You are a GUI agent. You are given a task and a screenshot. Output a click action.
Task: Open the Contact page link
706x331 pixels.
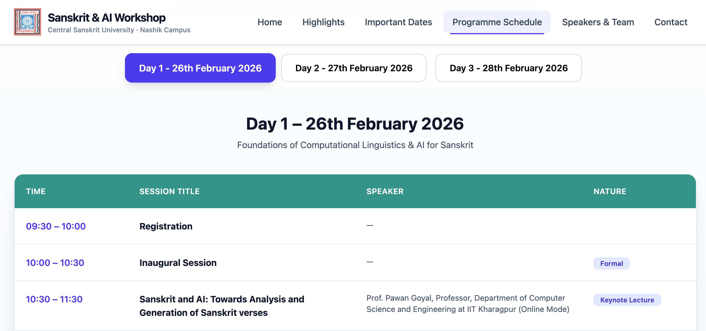pos(671,22)
